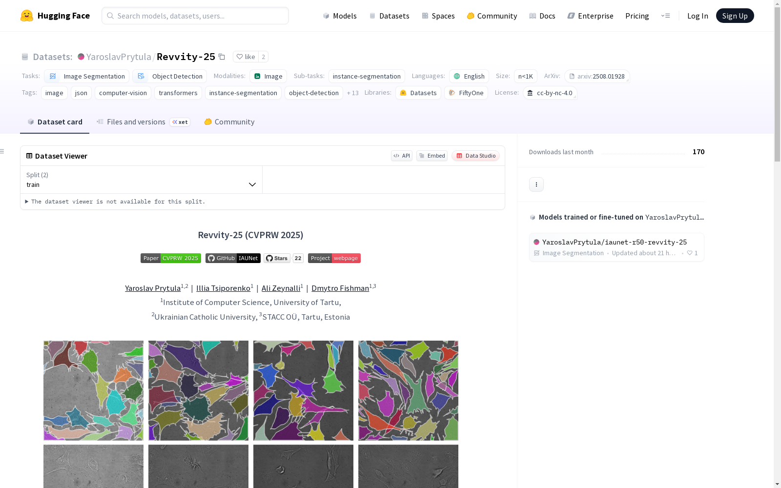Select the Image Segmentation task tag
Screen dimensions: 781x488
[87, 76]
